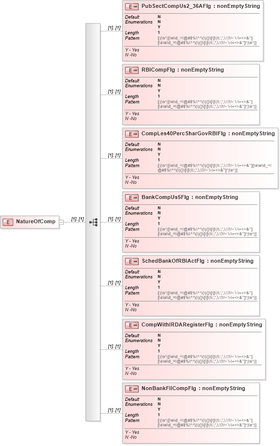Click the E icon of NonBankFIICompFlg

(132, 389)
